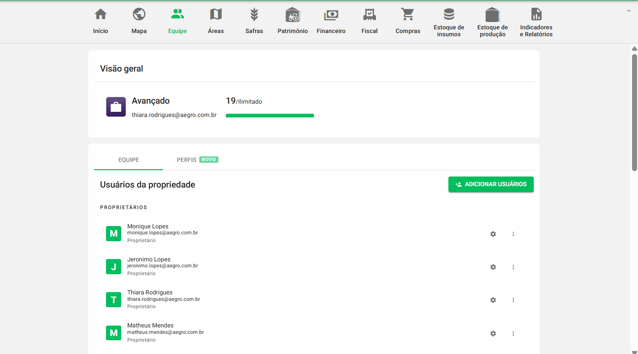
Task: Open the Fiscal calendar icon
Action: 369,14
